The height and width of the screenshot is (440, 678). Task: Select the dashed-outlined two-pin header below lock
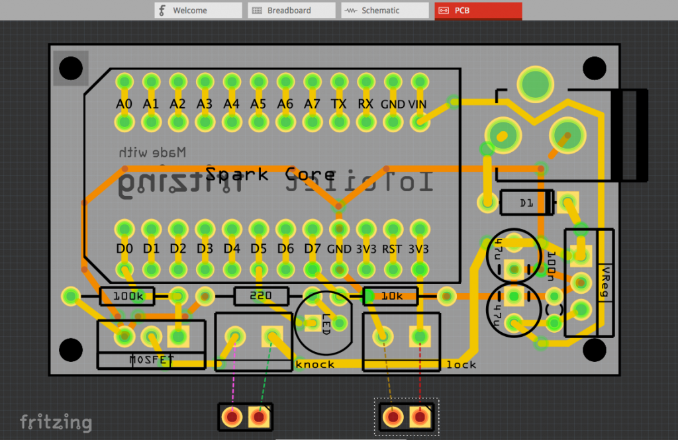tap(407, 417)
